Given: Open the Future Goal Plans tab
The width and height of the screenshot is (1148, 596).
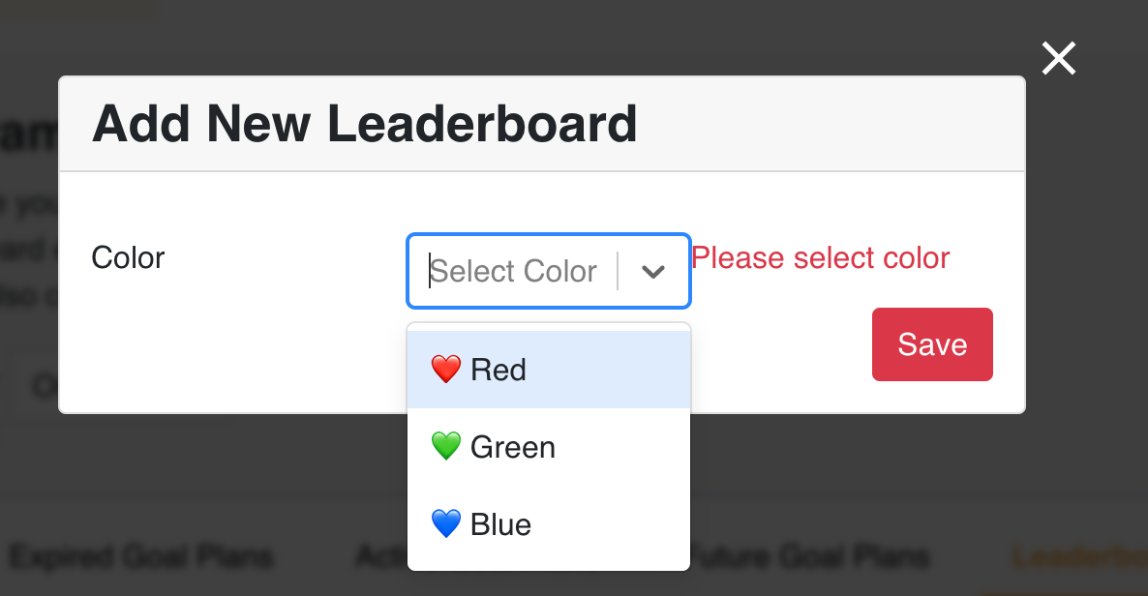Looking at the screenshot, I should [809, 556].
